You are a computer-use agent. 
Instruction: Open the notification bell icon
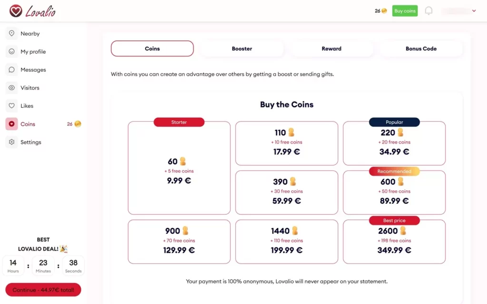pyautogui.click(x=429, y=10)
